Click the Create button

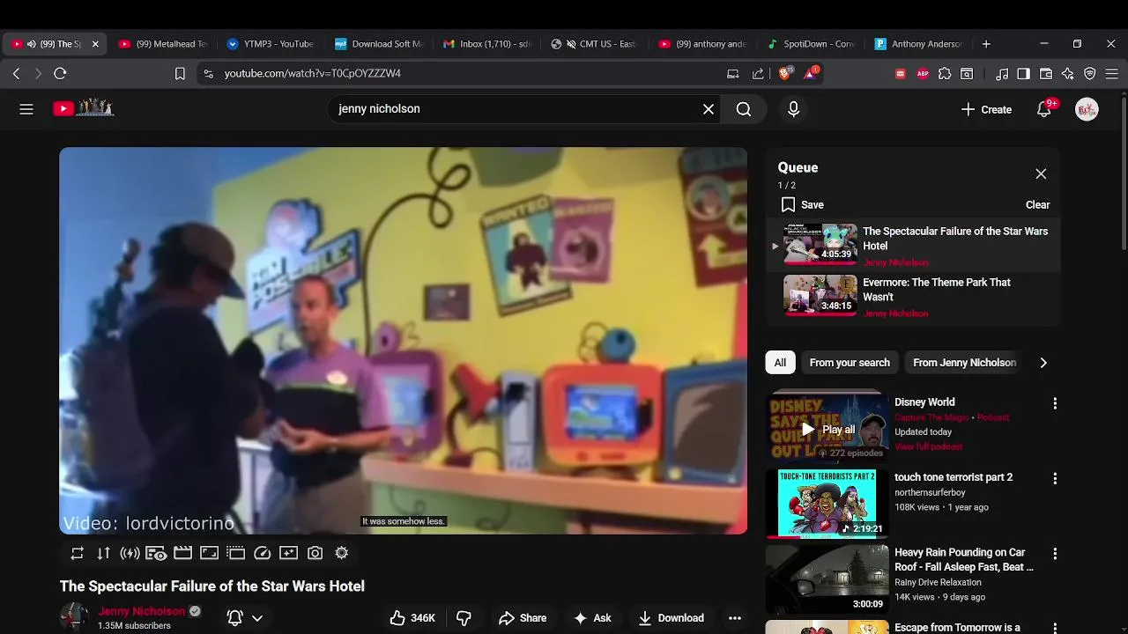986,109
